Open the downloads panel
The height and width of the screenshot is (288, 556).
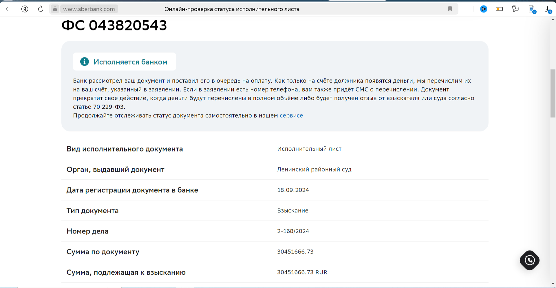coord(548,10)
